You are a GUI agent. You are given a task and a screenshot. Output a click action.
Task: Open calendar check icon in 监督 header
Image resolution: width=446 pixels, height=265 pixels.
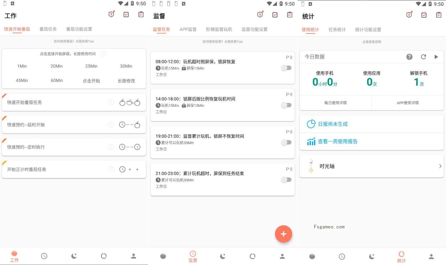pos(275,15)
